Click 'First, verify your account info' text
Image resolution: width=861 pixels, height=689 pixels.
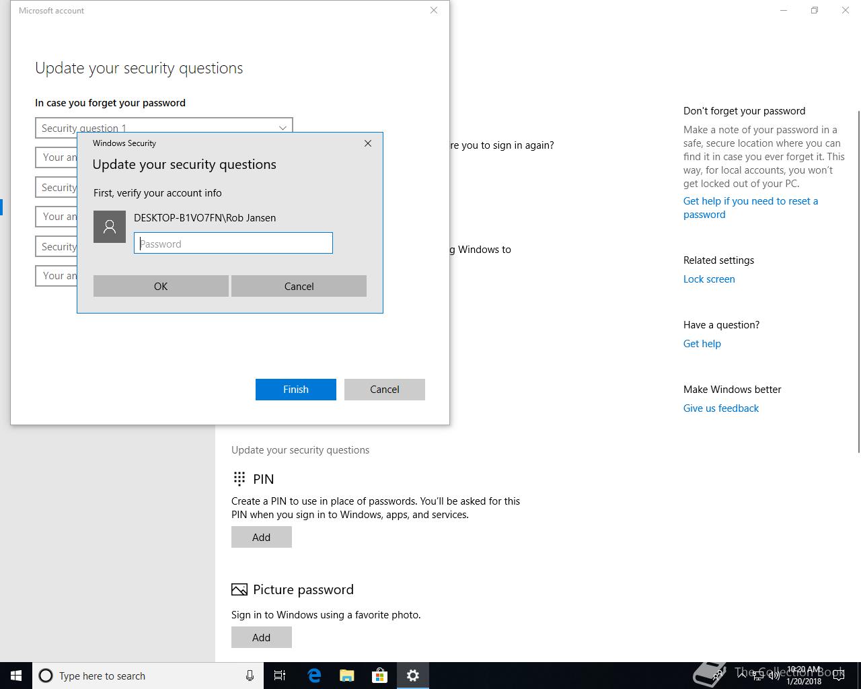pyautogui.click(x=157, y=193)
